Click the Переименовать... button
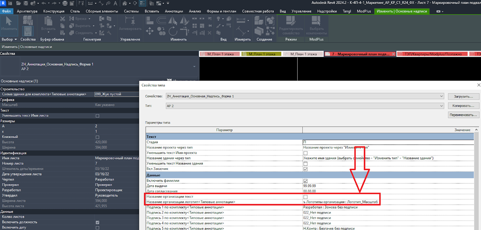This screenshot has height=230, width=481. click(x=463, y=115)
